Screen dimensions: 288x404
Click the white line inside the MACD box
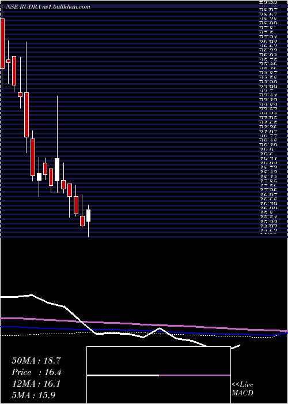click(123, 375)
